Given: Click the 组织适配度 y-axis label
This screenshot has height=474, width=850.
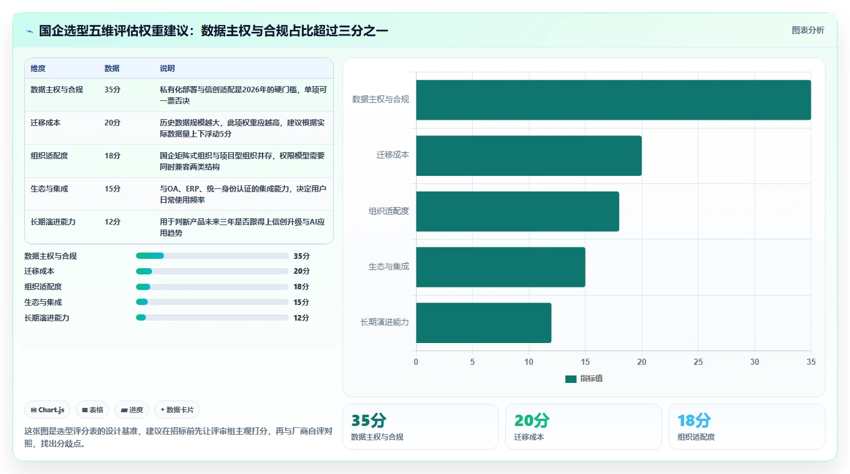Looking at the screenshot, I should (x=389, y=211).
